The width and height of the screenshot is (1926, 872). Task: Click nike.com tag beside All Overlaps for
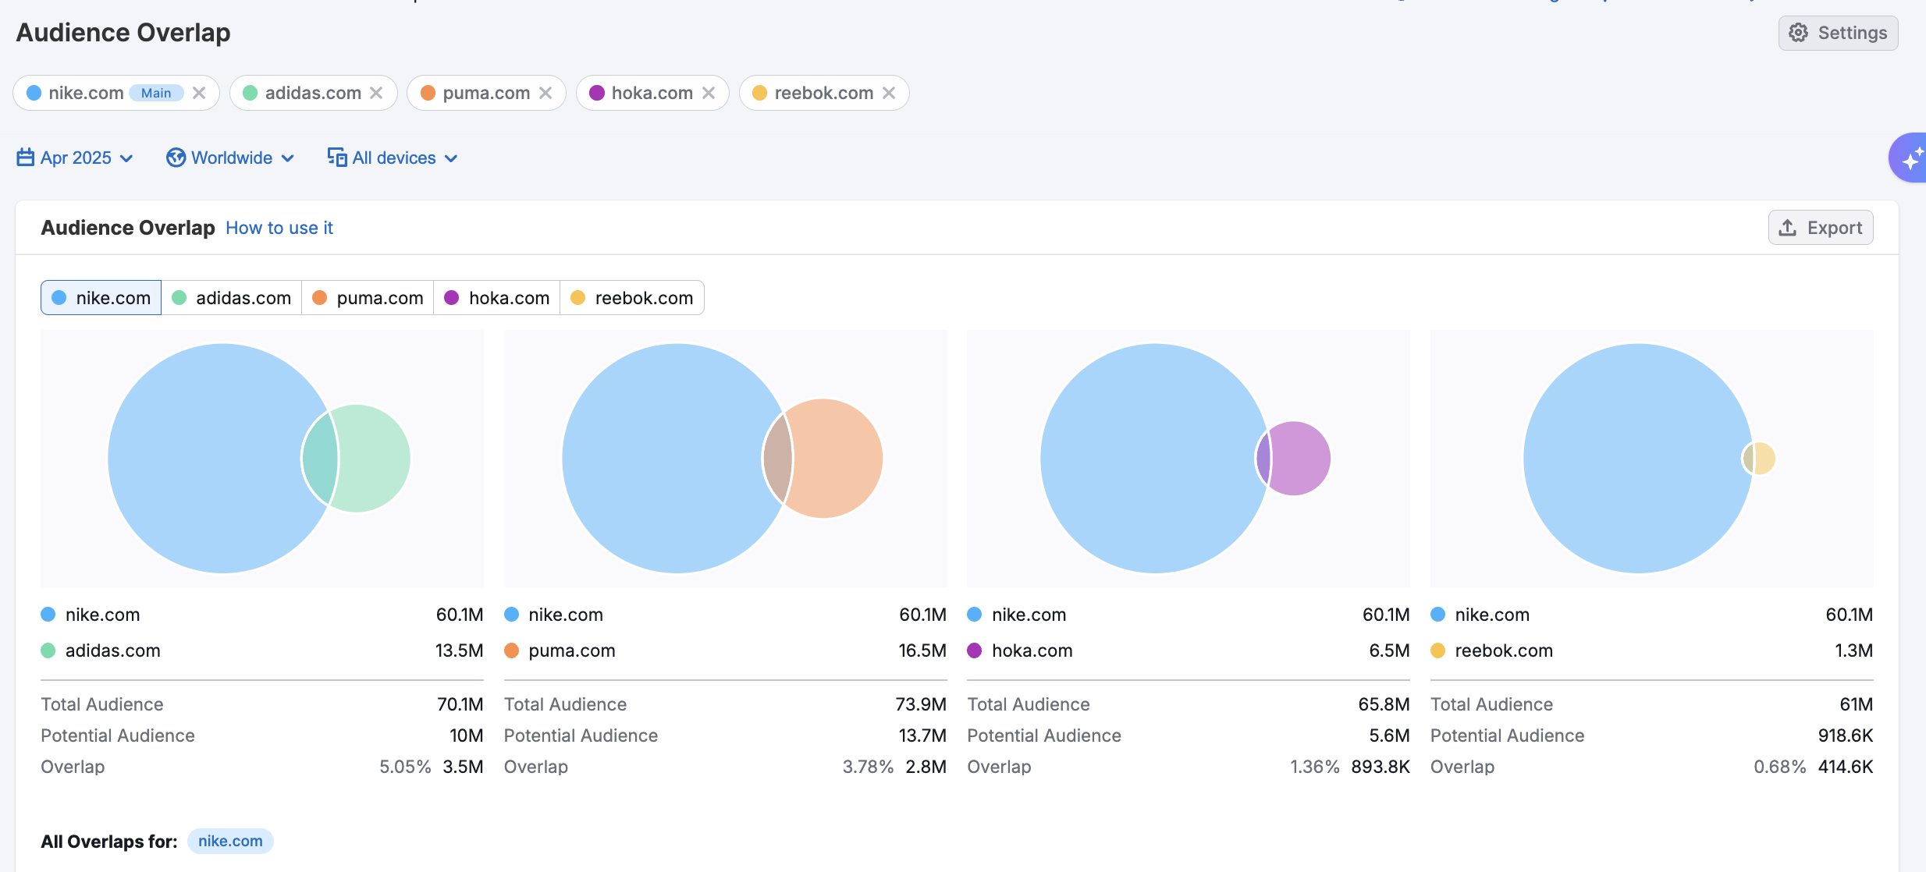pos(230,841)
